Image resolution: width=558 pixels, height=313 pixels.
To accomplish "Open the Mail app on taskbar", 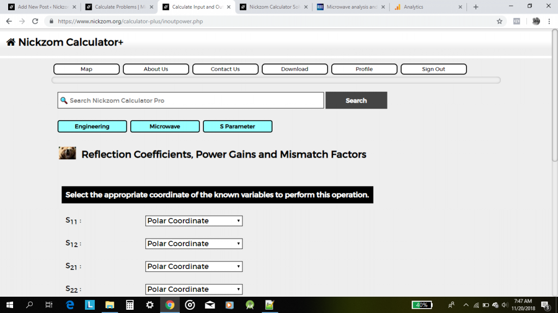I will click(x=210, y=305).
